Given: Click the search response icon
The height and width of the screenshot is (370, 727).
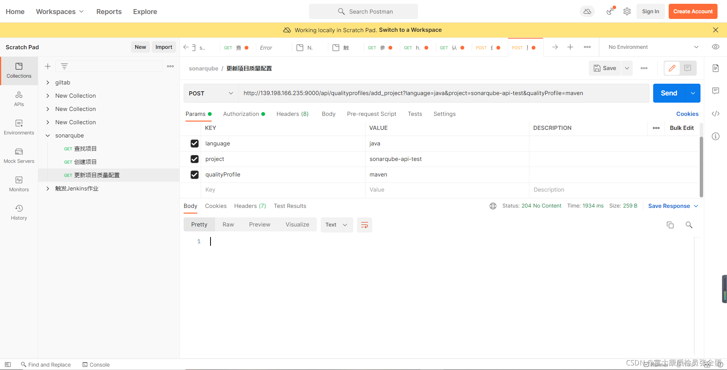Looking at the screenshot, I should [689, 225].
